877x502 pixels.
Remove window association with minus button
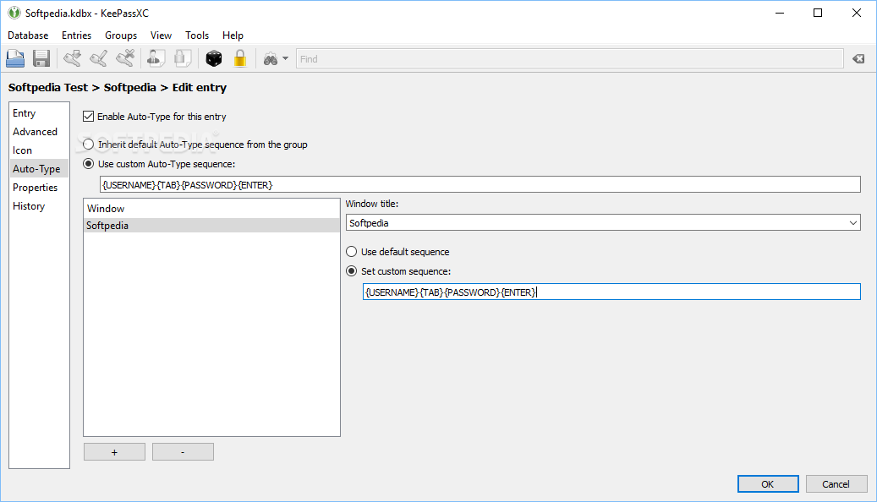[183, 451]
